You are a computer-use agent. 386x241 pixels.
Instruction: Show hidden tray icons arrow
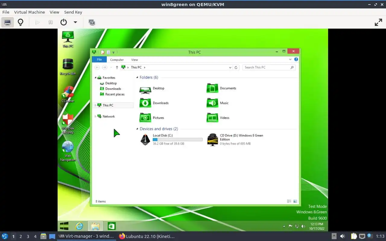click(284, 226)
